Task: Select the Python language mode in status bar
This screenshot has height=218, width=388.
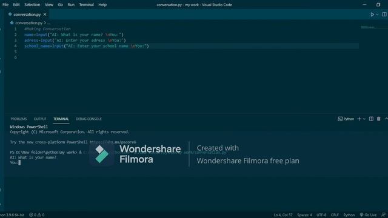Action: (349, 215)
